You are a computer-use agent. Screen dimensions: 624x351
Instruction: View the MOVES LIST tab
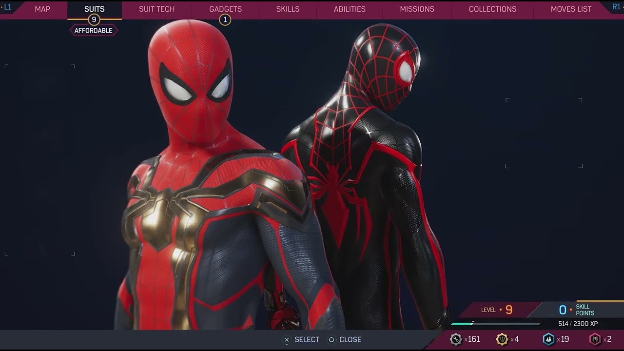571,9
